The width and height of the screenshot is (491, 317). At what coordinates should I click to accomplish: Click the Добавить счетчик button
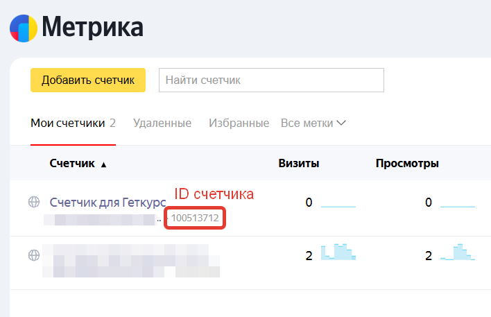[x=88, y=80]
